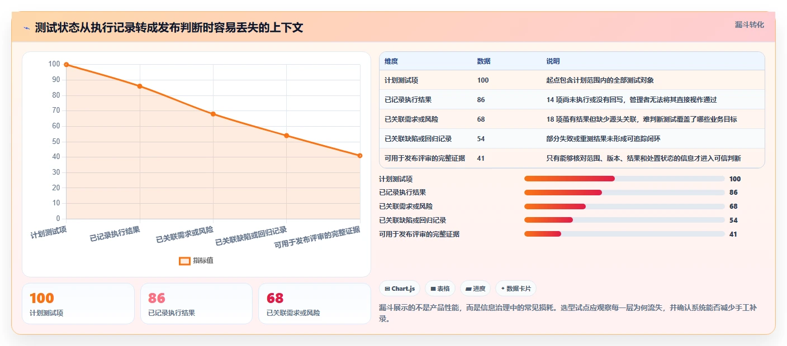Click the 维度 column header

(x=391, y=61)
